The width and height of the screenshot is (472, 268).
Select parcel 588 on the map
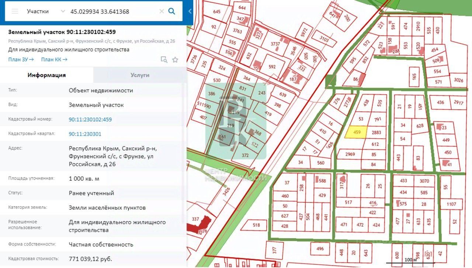click(322, 181)
